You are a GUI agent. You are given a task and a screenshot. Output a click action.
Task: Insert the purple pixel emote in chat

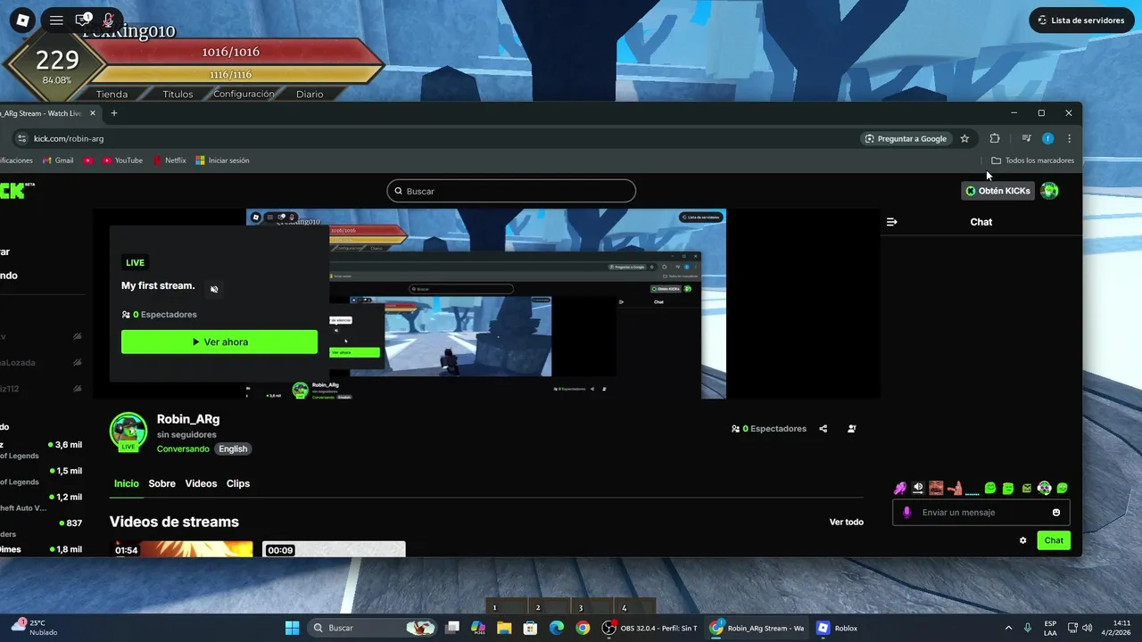900,488
